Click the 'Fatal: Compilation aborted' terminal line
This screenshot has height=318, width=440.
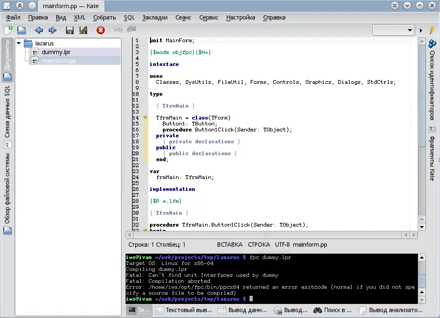point(168,281)
